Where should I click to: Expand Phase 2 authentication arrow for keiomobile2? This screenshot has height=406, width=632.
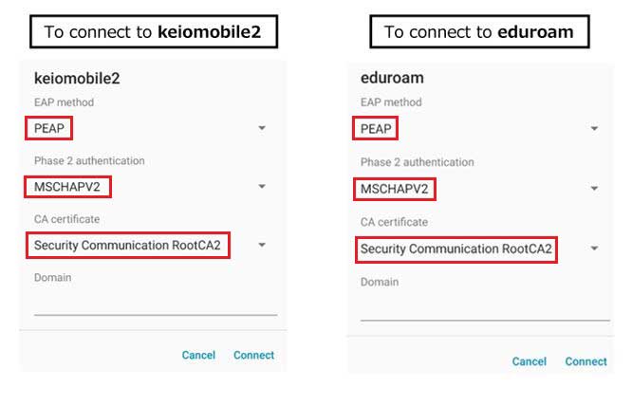262,187
